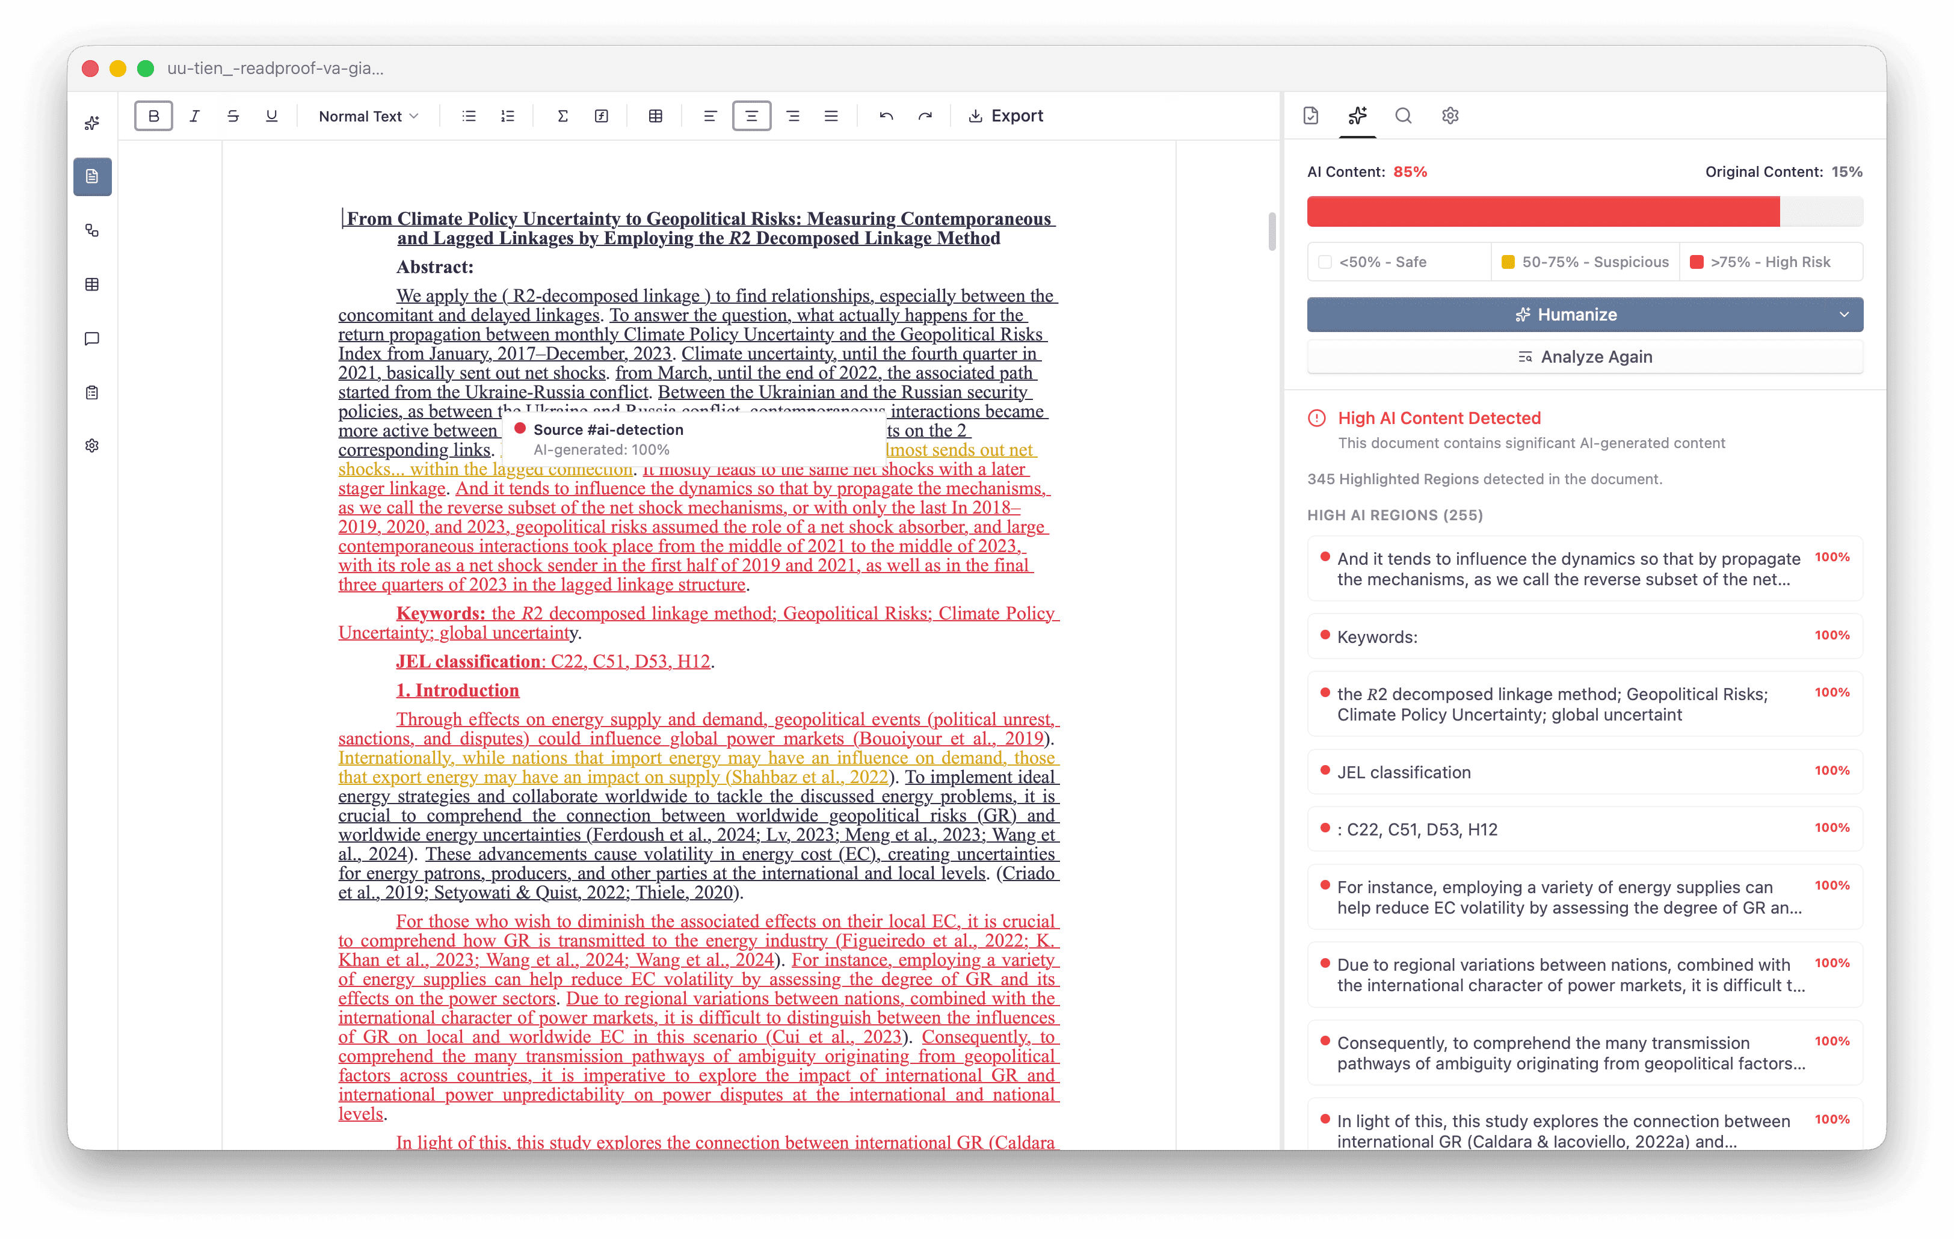1954x1239 pixels.
Task: Open the AI sparkles item in the left sidebar
Action: pos(91,123)
